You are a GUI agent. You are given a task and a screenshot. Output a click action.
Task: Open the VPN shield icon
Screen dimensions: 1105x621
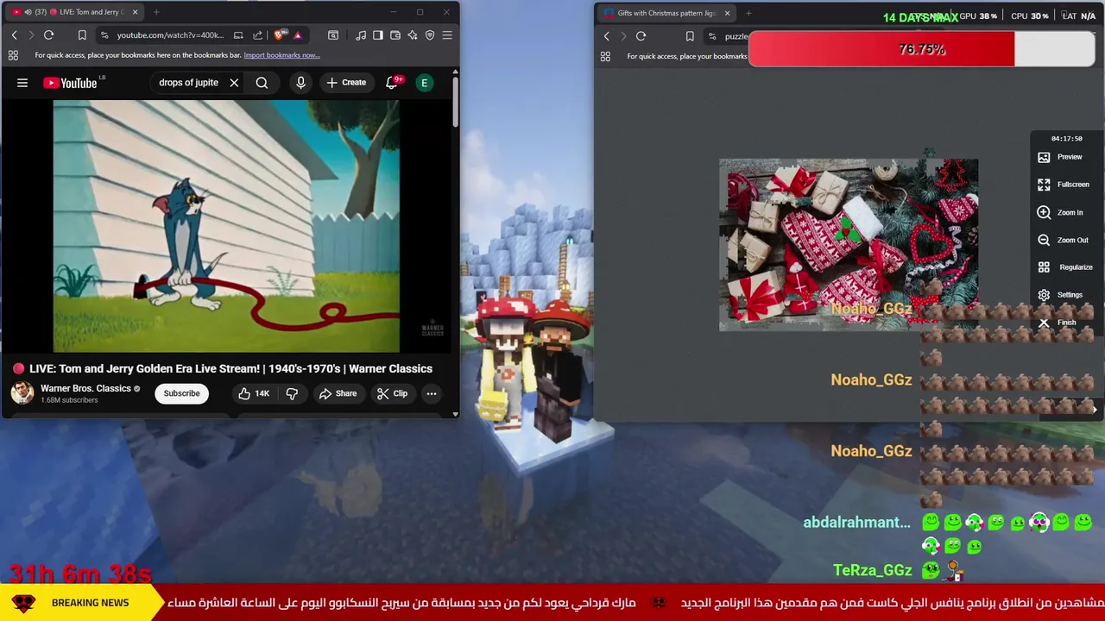pyautogui.click(x=430, y=35)
